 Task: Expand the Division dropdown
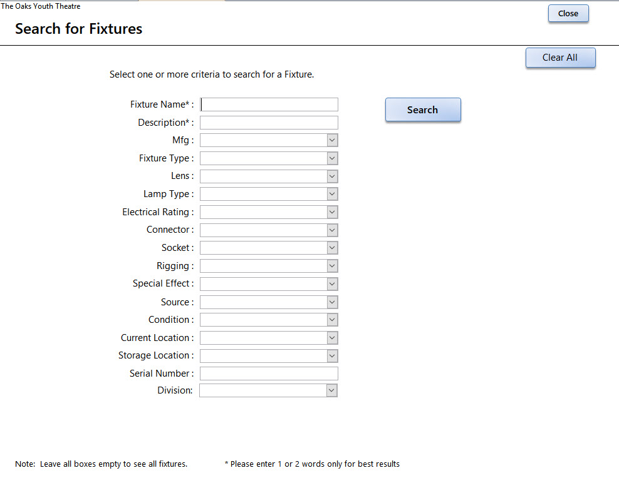coord(331,390)
